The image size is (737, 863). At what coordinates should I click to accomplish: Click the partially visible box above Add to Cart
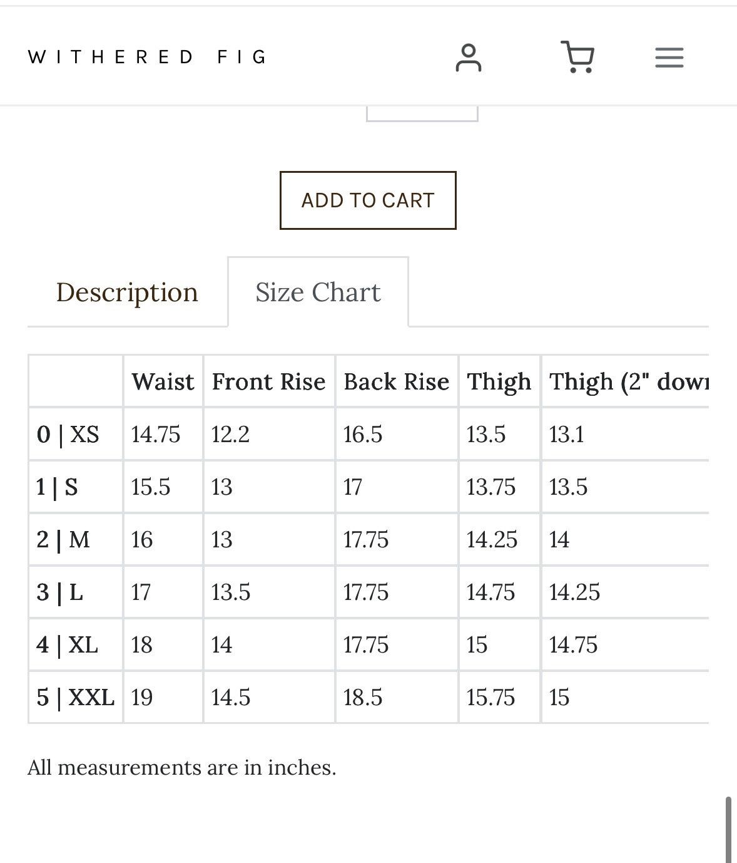(422, 114)
